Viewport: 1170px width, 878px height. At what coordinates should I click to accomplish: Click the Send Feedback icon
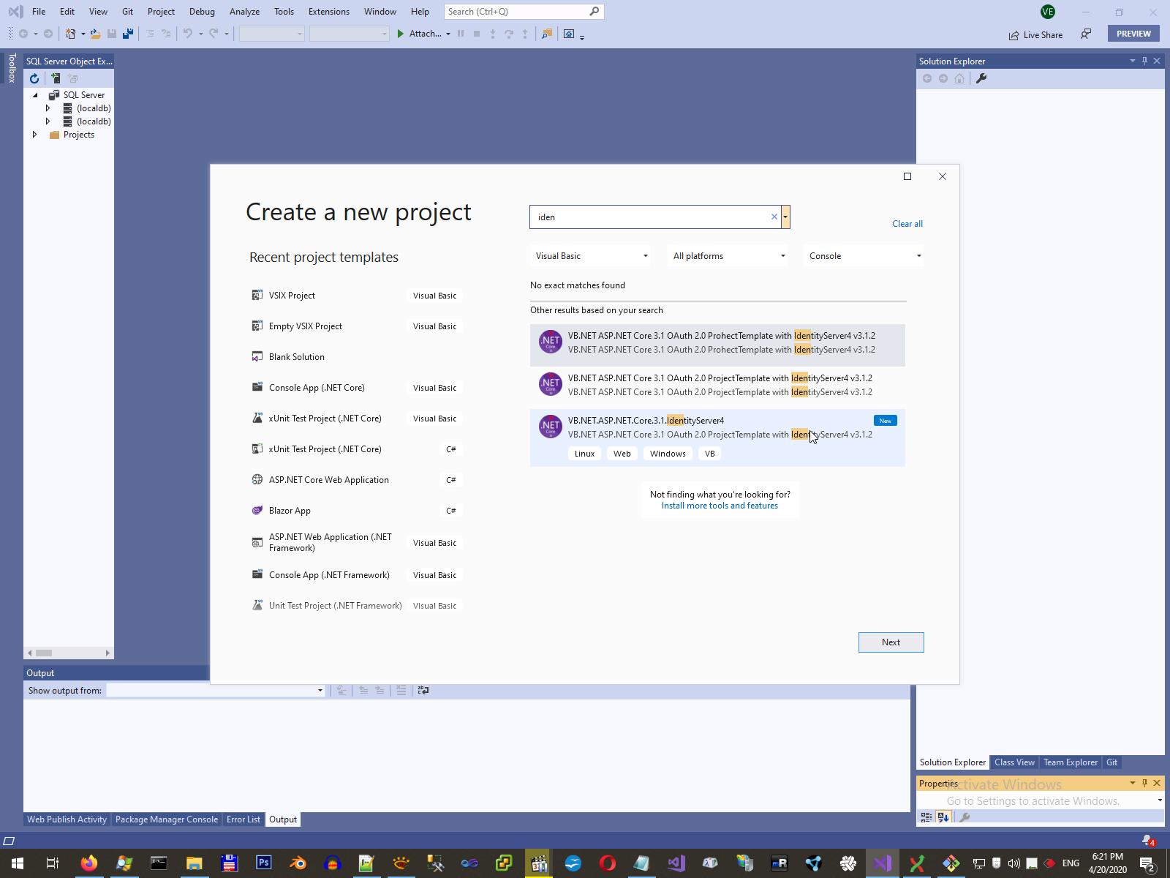pos(1086,34)
